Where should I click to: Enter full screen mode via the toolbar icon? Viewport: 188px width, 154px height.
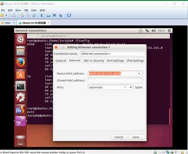pyautogui.click(x=54, y=15)
